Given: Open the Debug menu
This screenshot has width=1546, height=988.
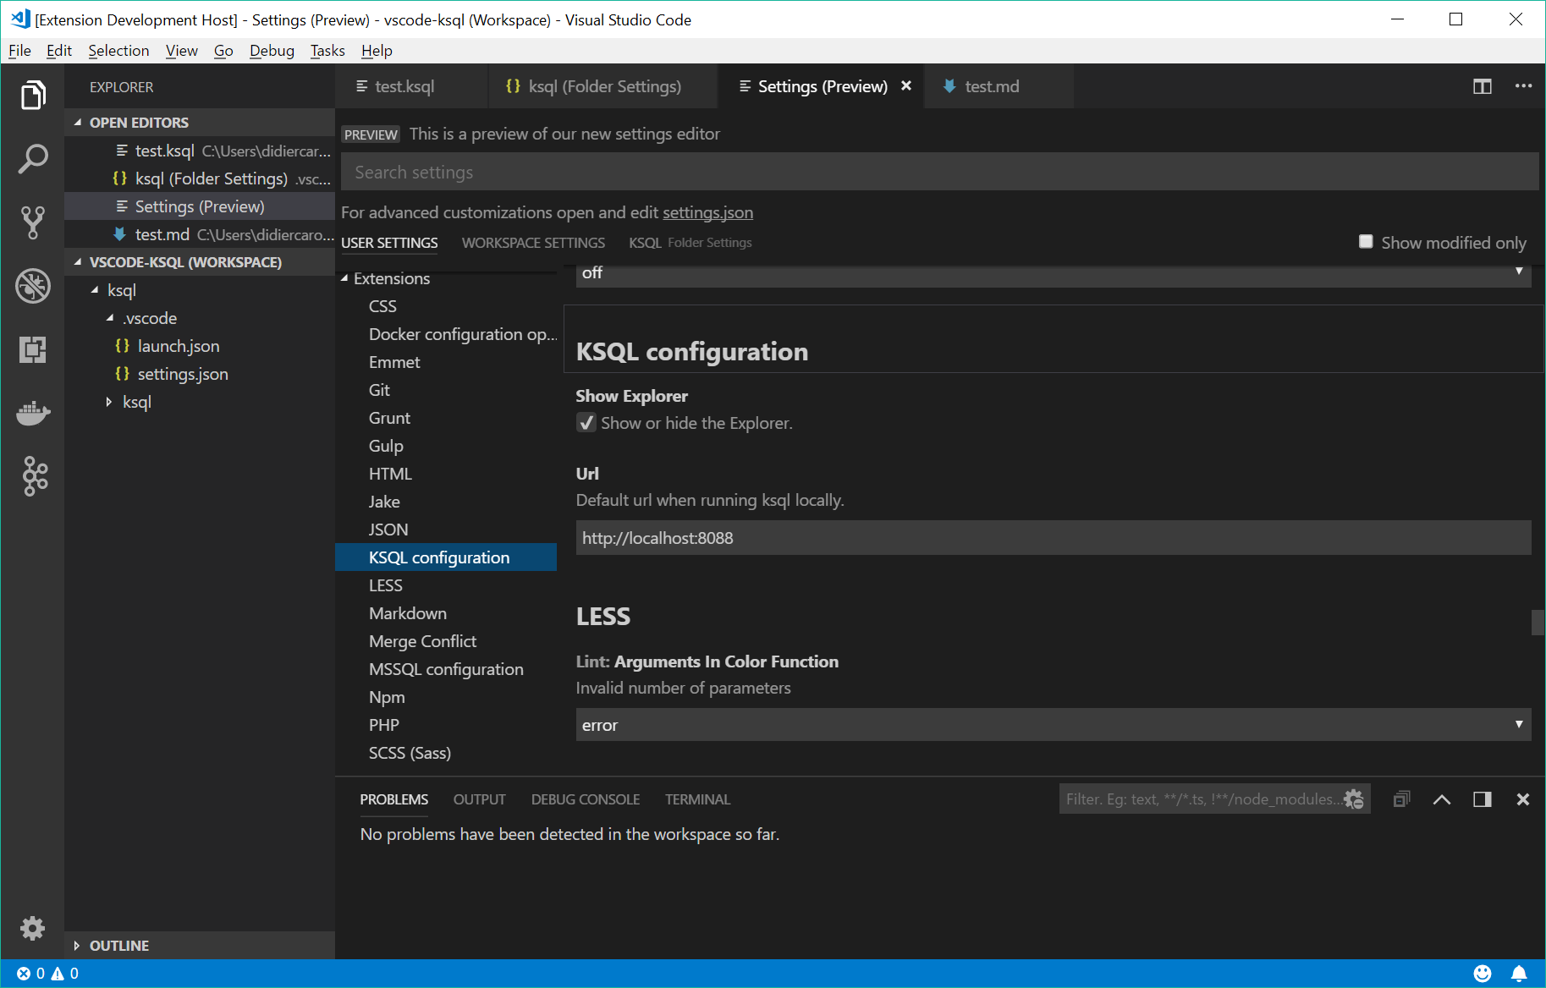Looking at the screenshot, I should tap(272, 51).
